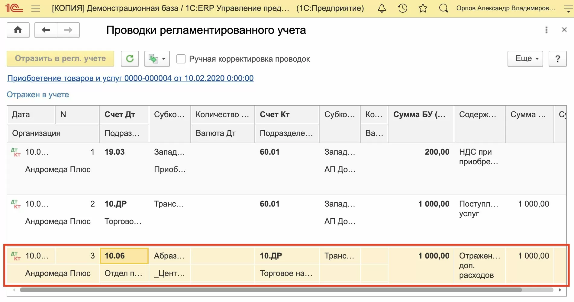Select debit account 10.ДР in row 2

[124, 204]
